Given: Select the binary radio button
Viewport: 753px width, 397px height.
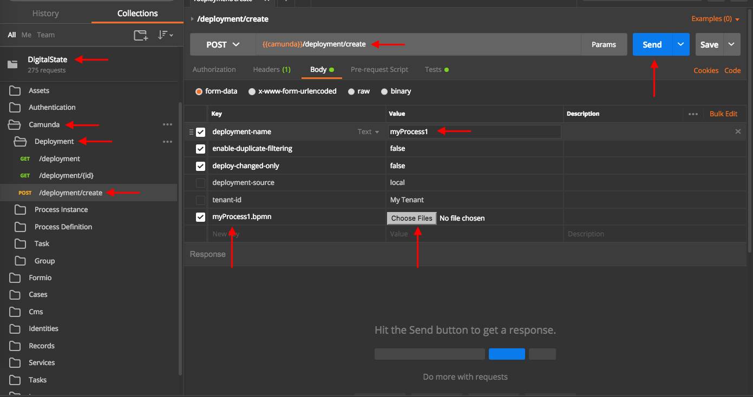Looking at the screenshot, I should [x=384, y=91].
